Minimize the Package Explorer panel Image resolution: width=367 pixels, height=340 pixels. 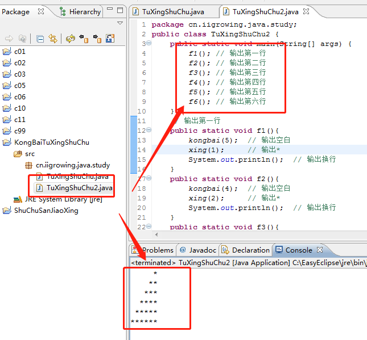[110, 9]
